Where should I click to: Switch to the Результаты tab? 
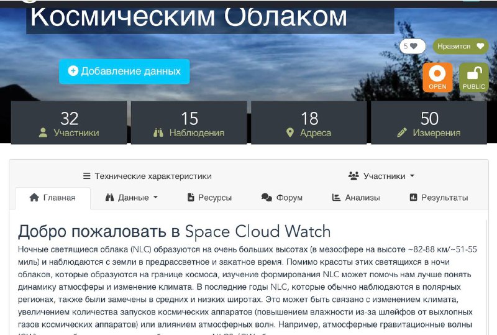[439, 198]
